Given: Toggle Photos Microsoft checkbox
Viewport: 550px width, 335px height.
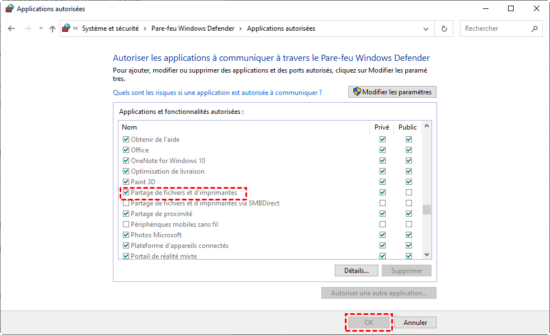Looking at the screenshot, I should 126,235.
